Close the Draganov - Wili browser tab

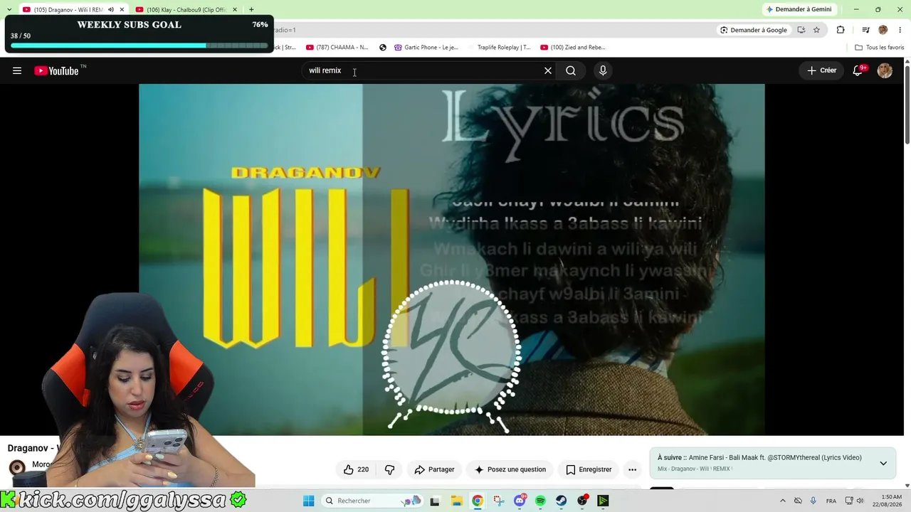coord(122,9)
